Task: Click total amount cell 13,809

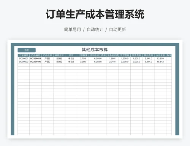Action: (x=160, y=58)
